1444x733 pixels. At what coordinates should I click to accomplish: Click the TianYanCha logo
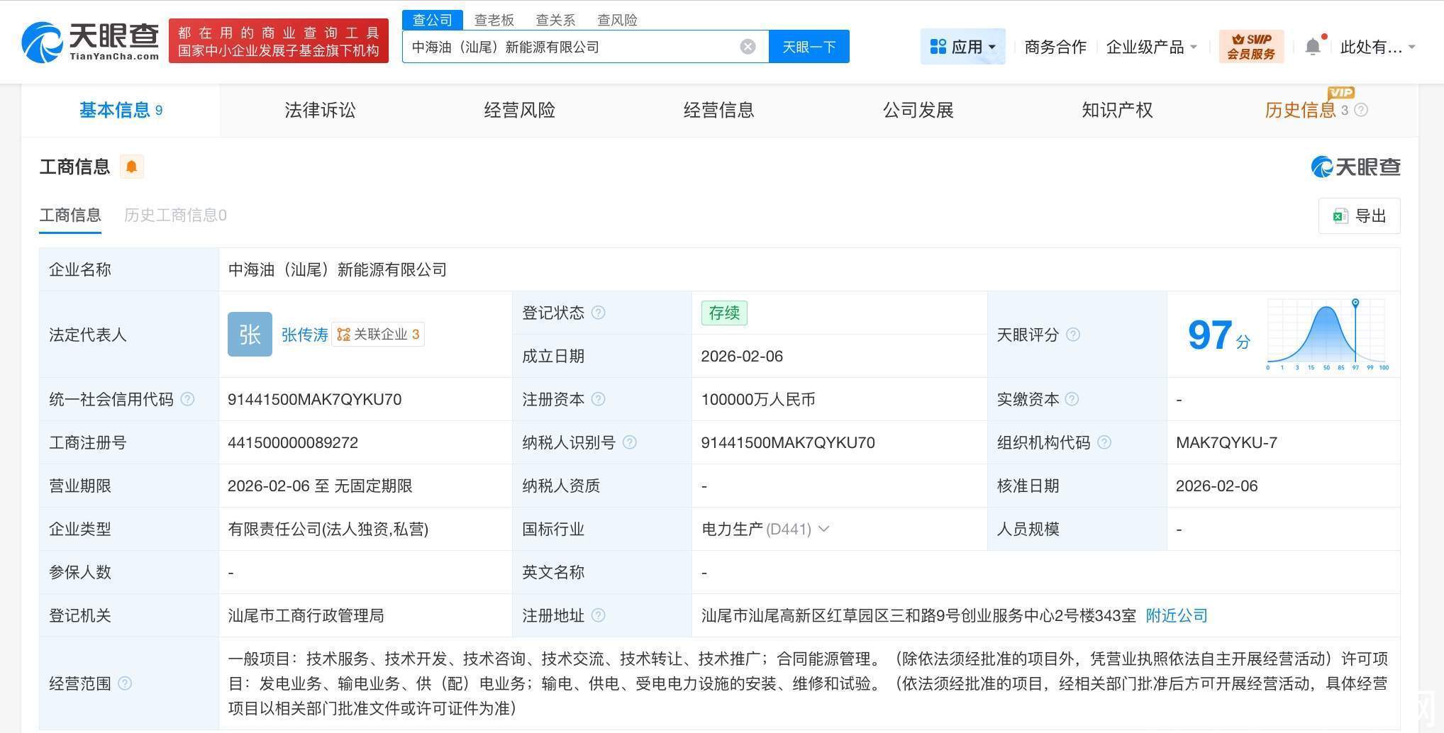[91, 41]
